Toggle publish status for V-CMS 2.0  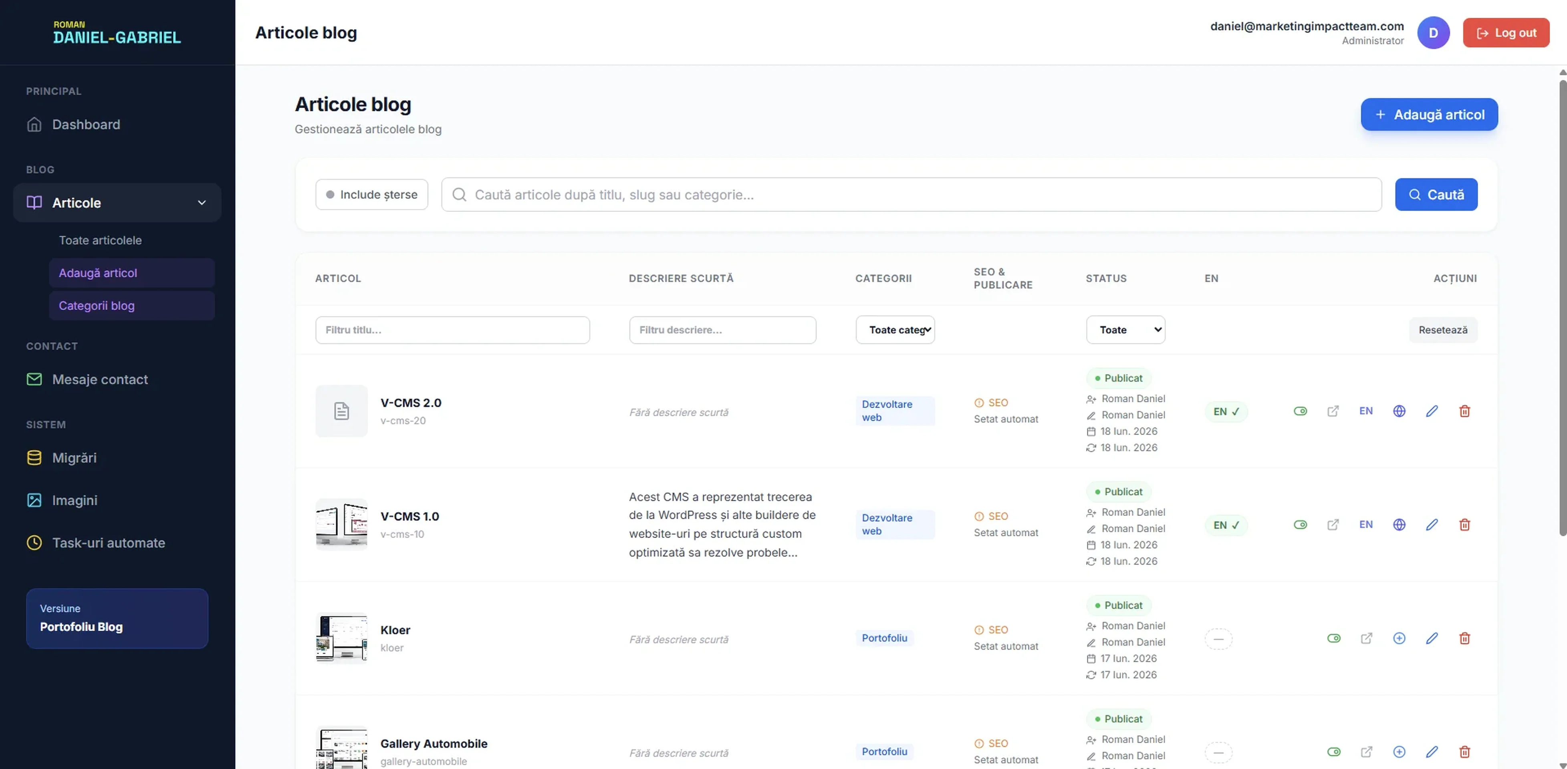[x=1300, y=411]
